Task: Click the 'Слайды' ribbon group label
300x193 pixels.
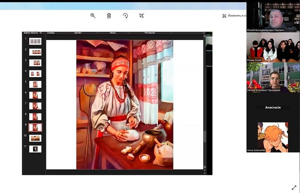Action: (51, 33)
